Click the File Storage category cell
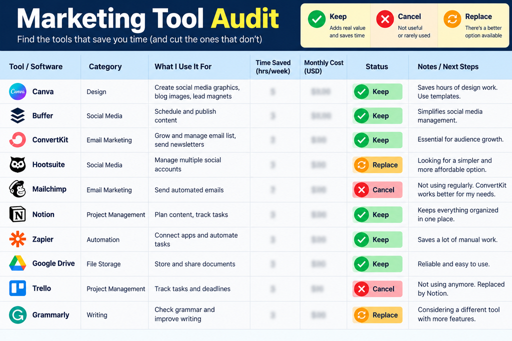 (103, 264)
